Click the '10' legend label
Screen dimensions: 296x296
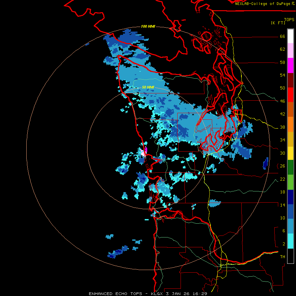tap(283, 218)
